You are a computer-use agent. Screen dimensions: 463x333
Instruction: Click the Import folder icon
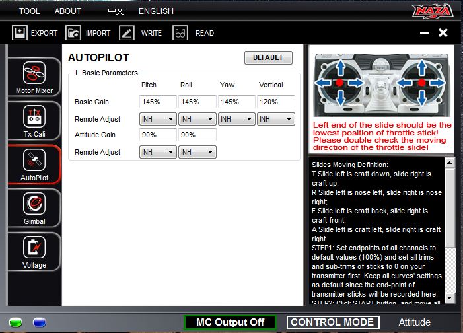coord(73,32)
